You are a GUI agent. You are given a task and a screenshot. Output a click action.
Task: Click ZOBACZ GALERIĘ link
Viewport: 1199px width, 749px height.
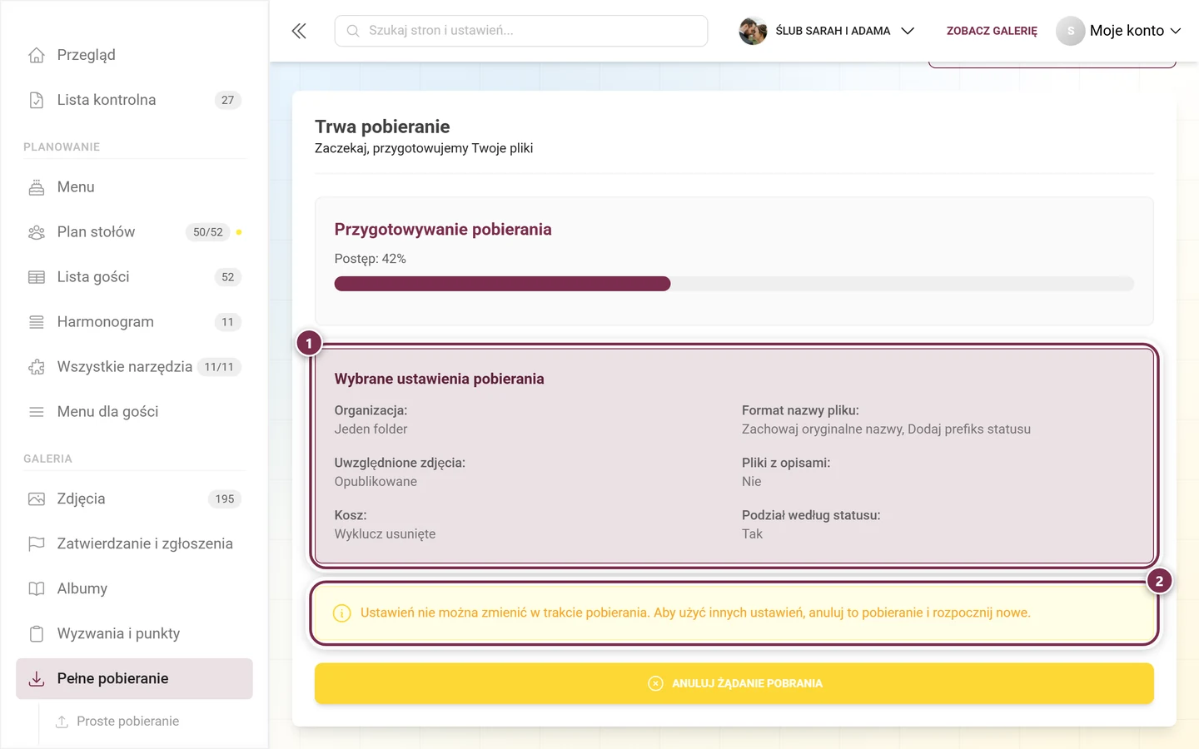pos(992,31)
